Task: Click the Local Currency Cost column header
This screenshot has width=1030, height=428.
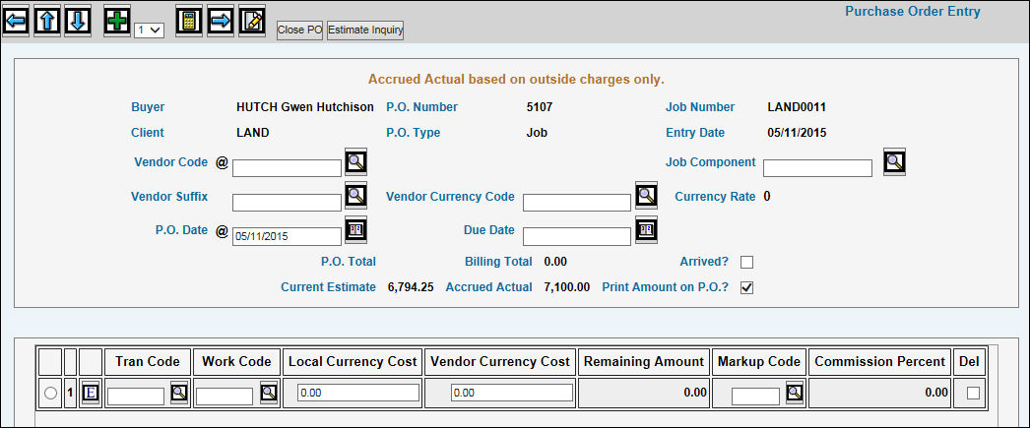Action: click(353, 362)
